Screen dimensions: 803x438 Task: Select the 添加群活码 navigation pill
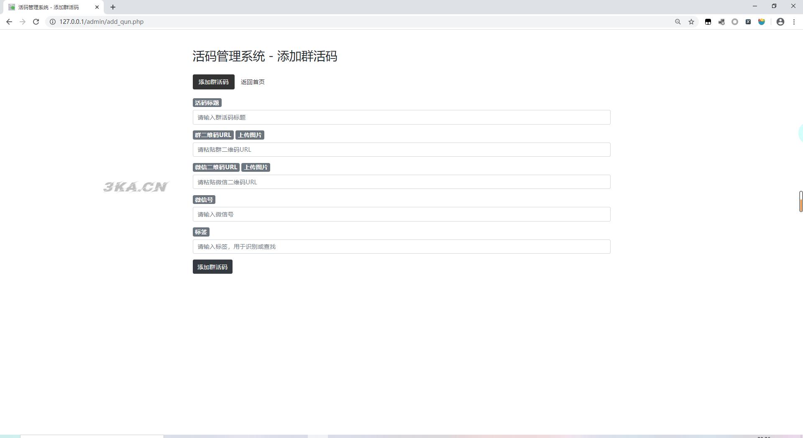[x=214, y=82]
